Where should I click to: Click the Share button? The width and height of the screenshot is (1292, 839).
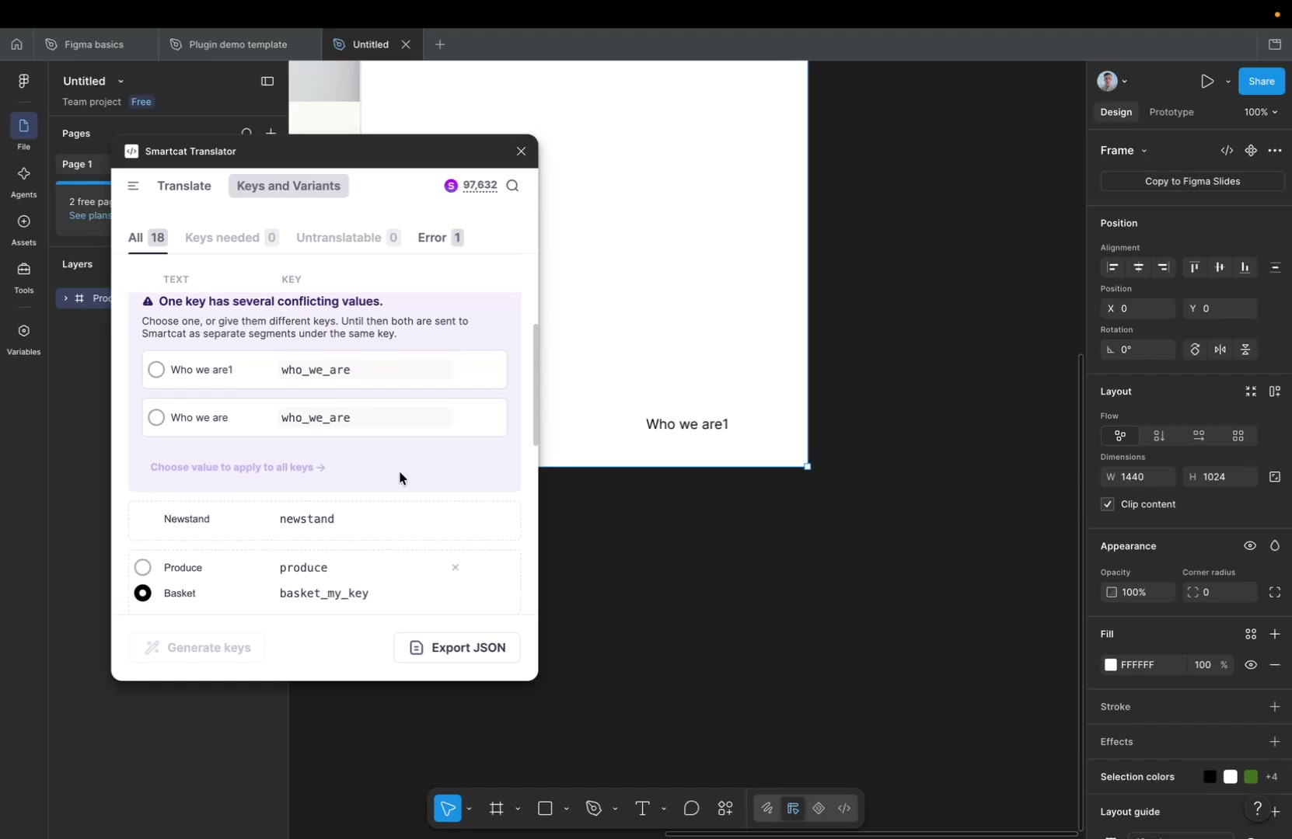click(x=1261, y=81)
